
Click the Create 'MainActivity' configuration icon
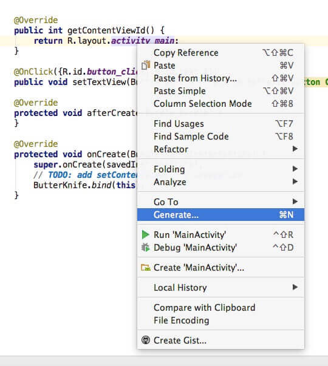146,268
